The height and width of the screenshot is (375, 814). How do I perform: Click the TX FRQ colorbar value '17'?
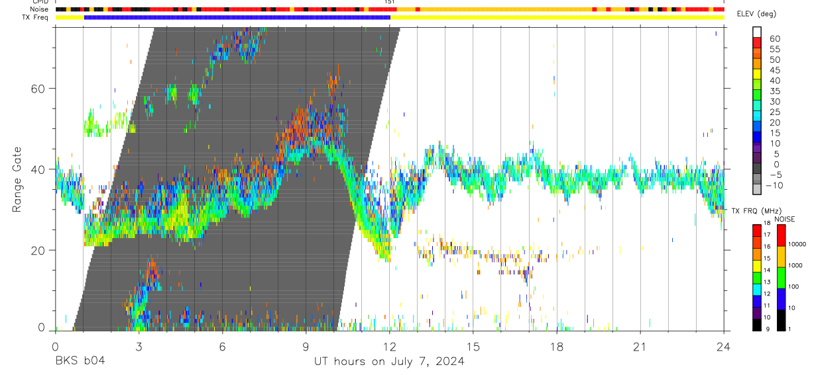coord(767,235)
